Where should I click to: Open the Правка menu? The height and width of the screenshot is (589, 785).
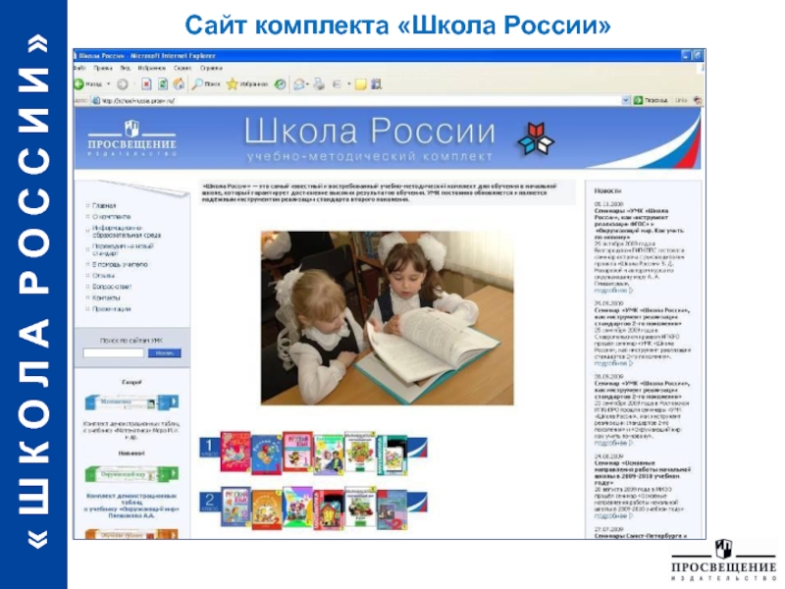103,68
